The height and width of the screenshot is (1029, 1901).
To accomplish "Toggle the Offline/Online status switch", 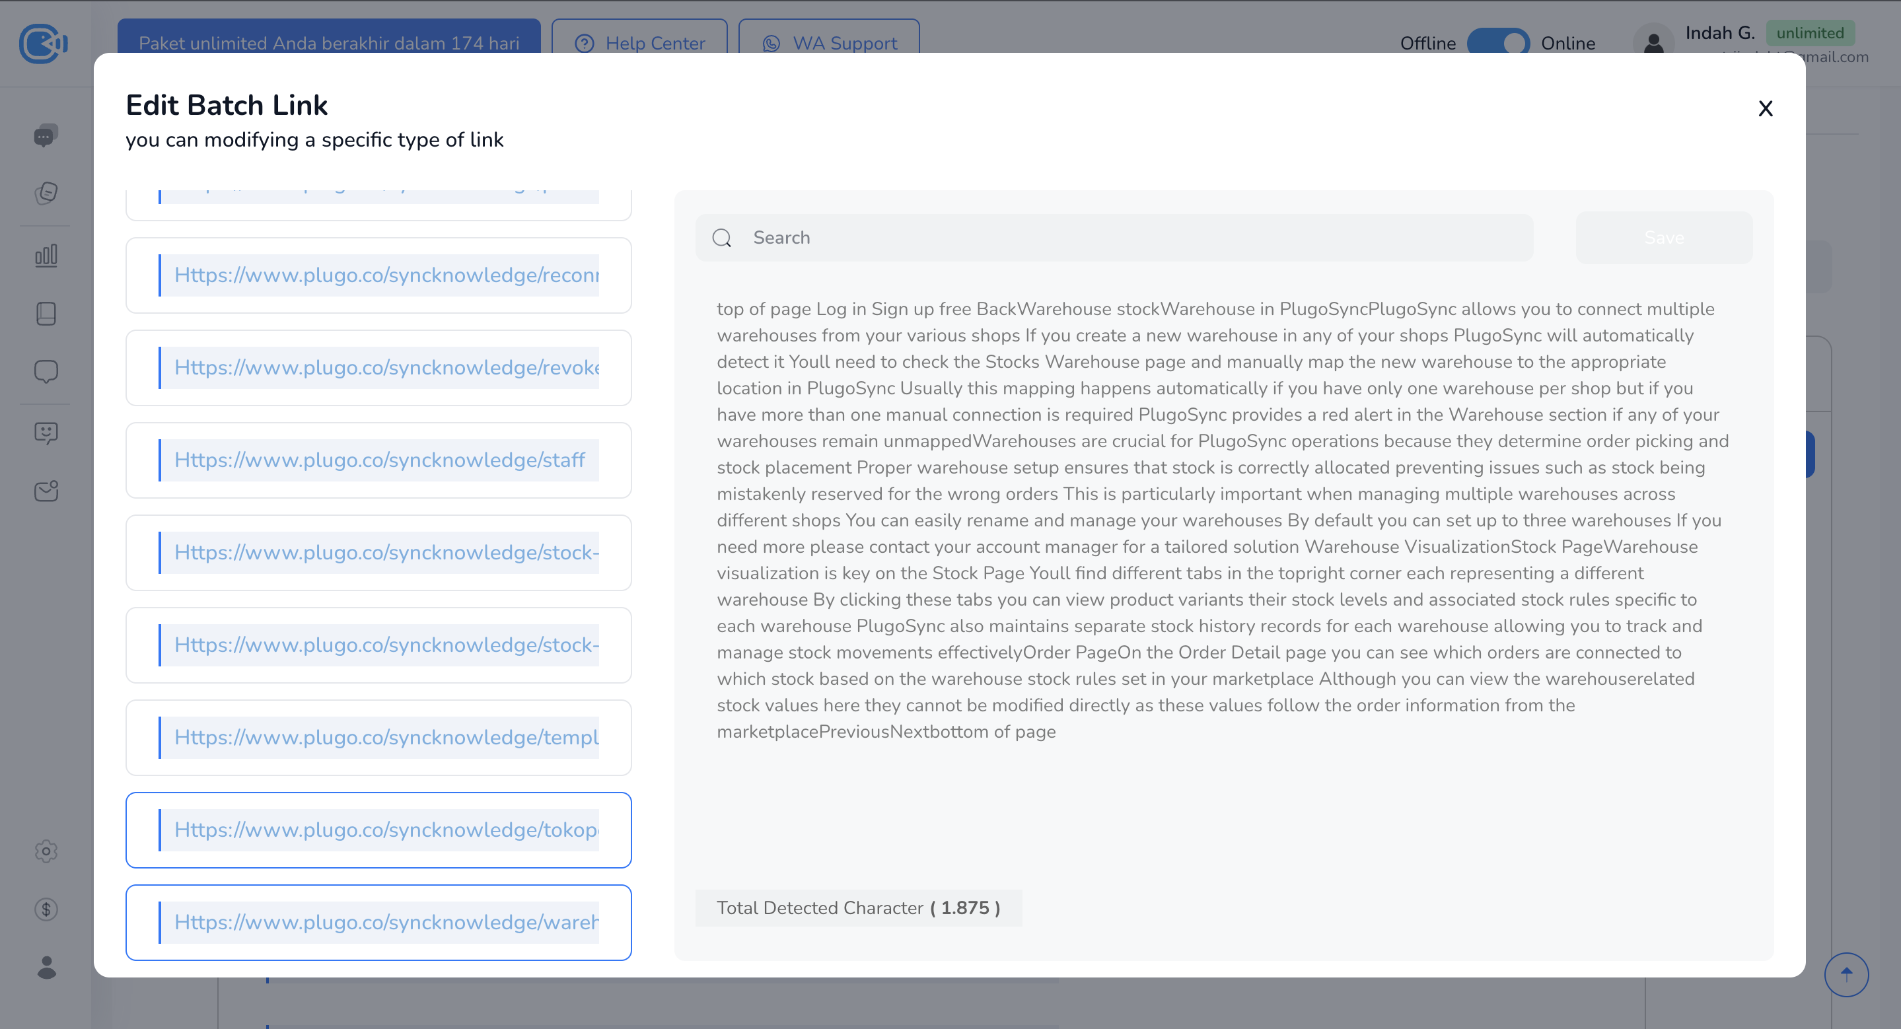I will pos(1497,43).
